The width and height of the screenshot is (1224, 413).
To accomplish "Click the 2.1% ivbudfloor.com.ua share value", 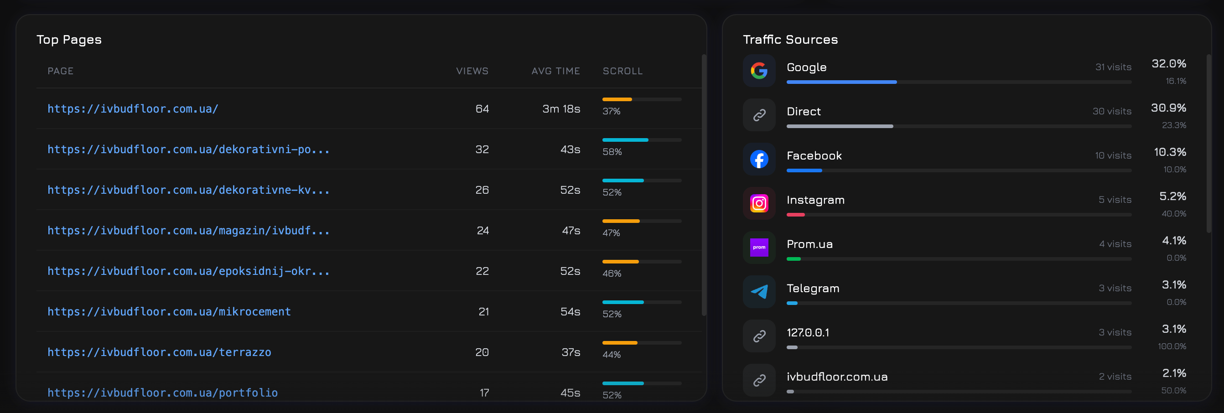I will click(1174, 373).
